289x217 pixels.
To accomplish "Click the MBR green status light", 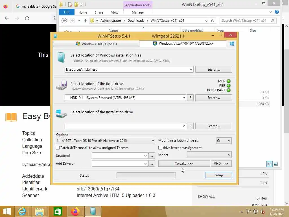I will pos(229,81).
